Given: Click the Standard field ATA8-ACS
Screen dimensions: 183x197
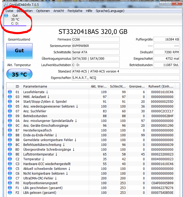Looking at the screenshot, I should 126,71.
